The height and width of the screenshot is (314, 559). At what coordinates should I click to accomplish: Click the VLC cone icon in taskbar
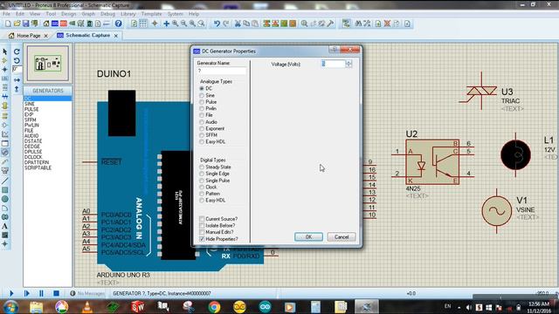point(87,306)
